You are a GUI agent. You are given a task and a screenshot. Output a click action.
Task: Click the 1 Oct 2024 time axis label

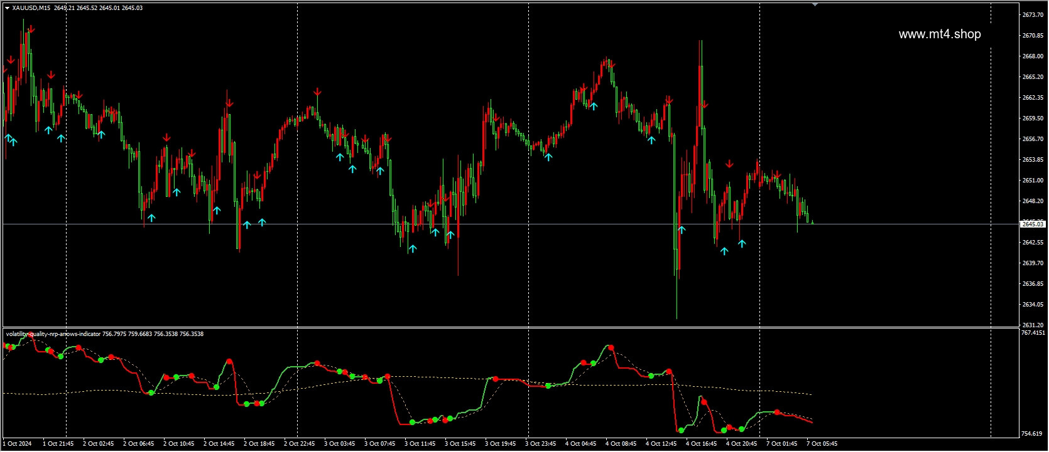point(18,444)
